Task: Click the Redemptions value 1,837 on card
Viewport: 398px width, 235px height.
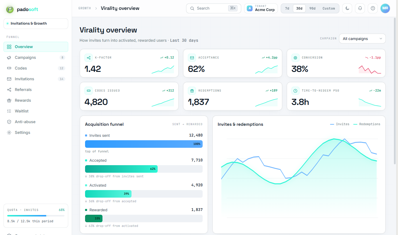Action: pyautogui.click(x=199, y=102)
